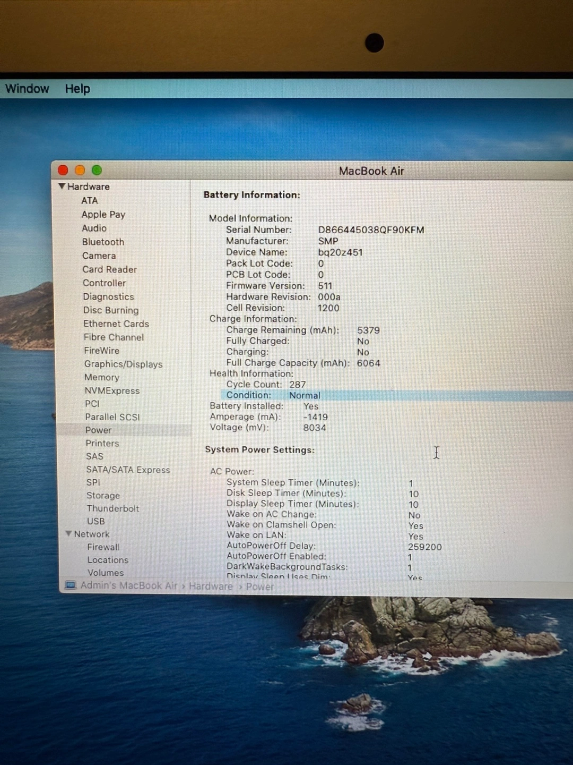Select Memory in the sidebar
The height and width of the screenshot is (765, 573).
(x=102, y=378)
